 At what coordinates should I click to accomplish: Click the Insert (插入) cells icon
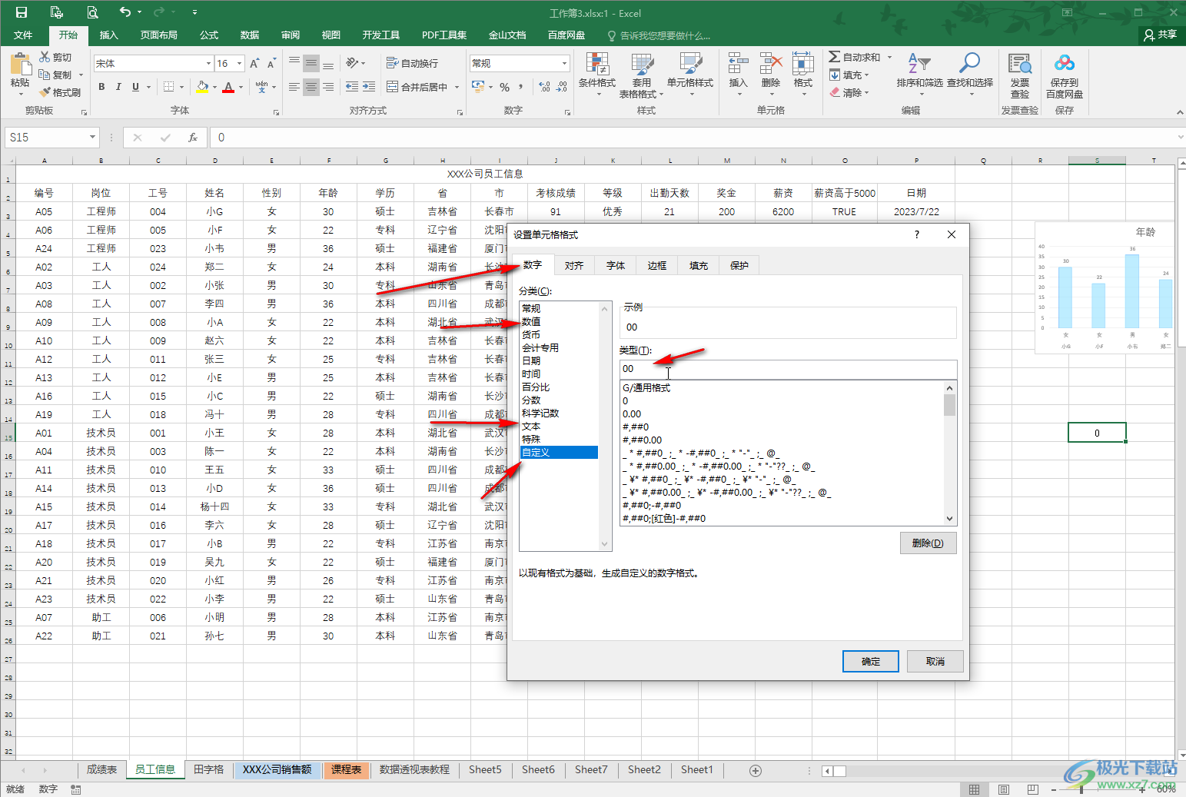[738, 64]
